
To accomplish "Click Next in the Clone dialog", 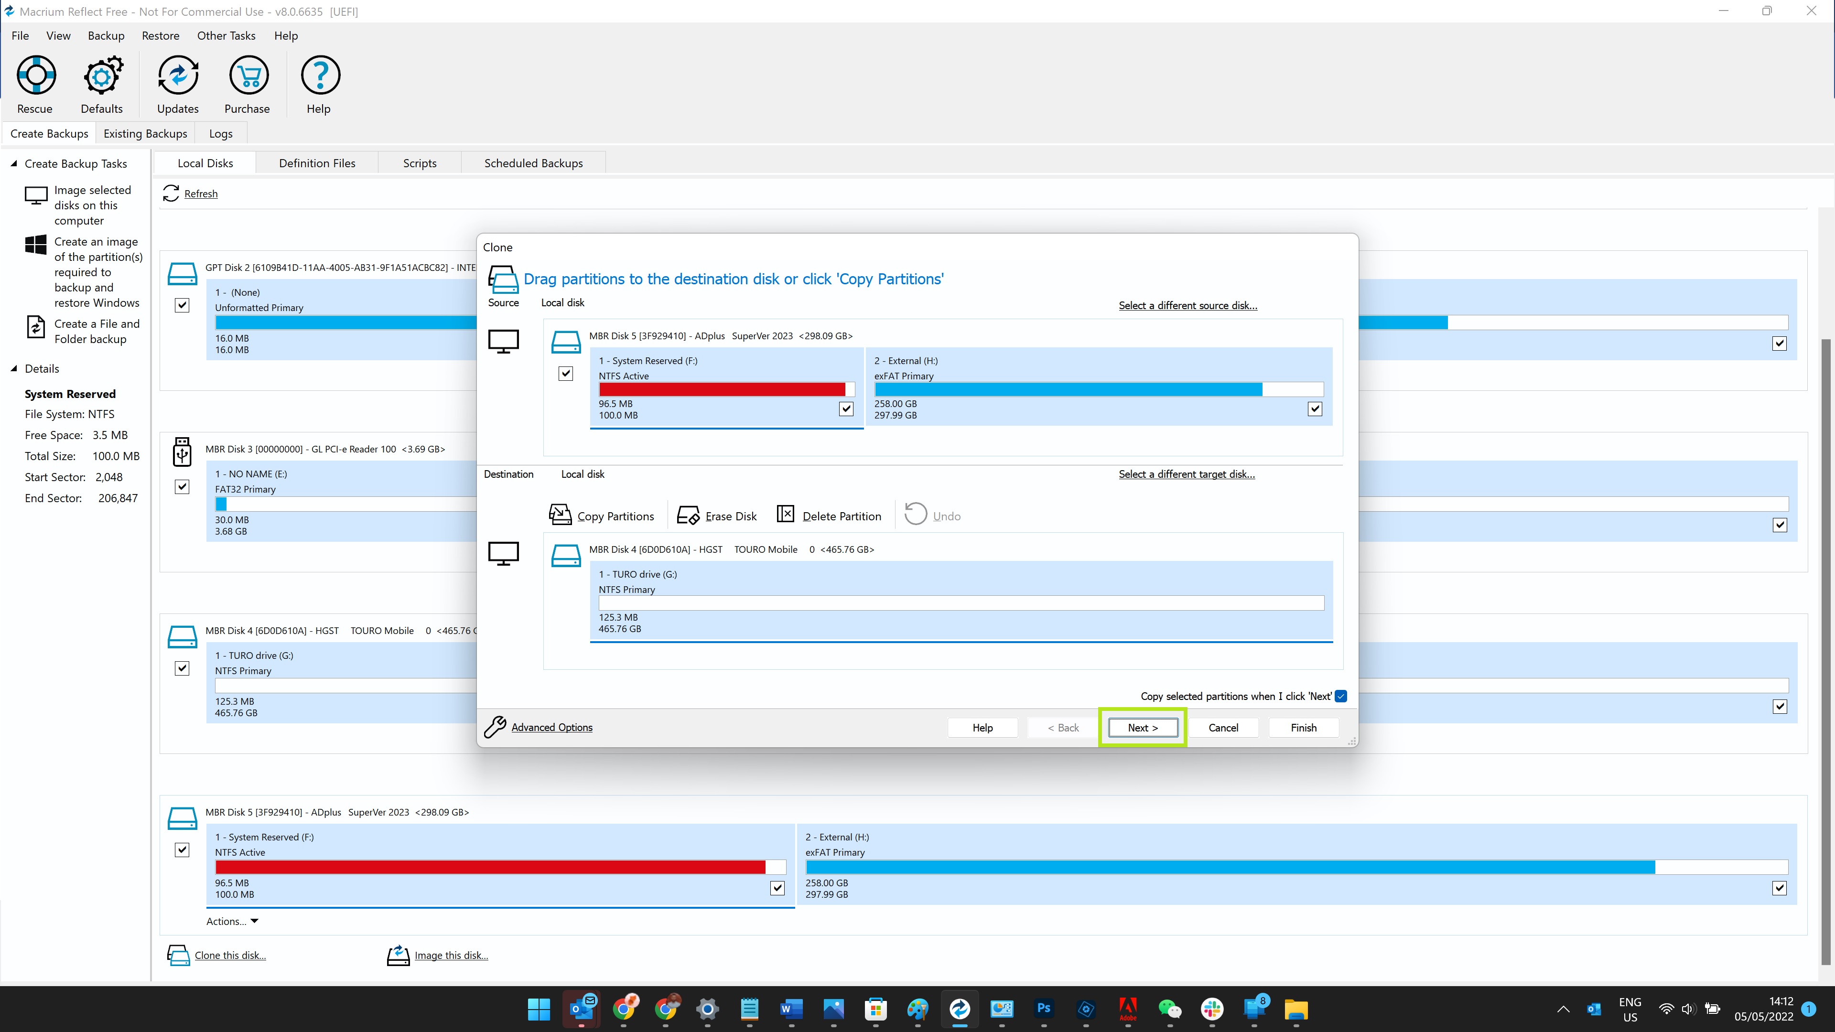I will click(1143, 727).
